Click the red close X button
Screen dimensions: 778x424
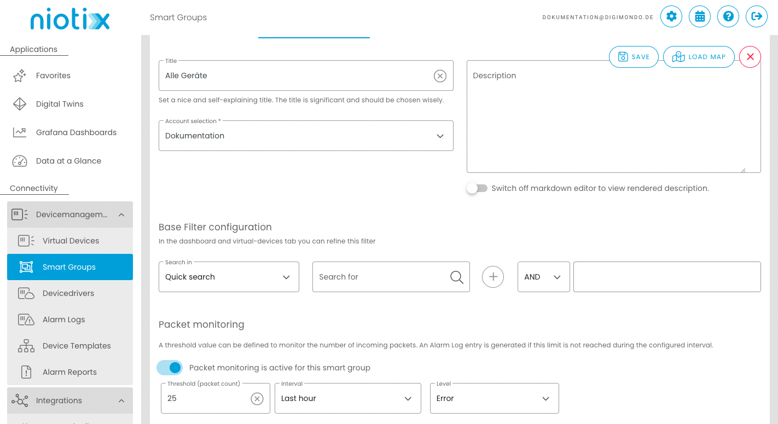(x=750, y=57)
